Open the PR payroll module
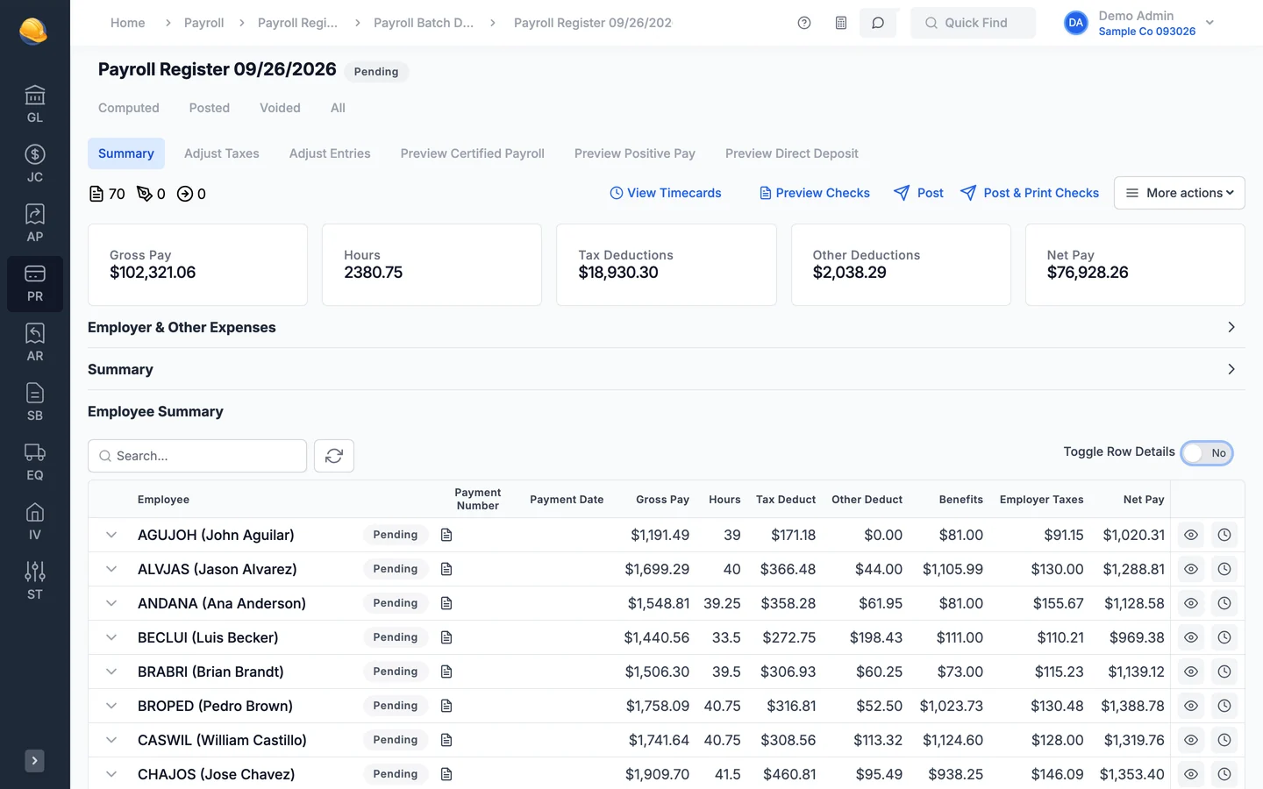The height and width of the screenshot is (789, 1263). click(x=35, y=283)
